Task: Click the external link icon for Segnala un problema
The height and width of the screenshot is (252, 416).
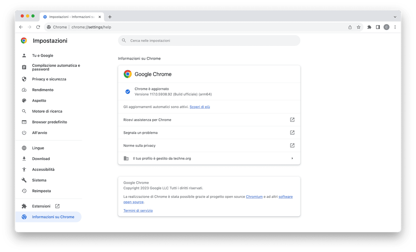Action: [292, 133]
